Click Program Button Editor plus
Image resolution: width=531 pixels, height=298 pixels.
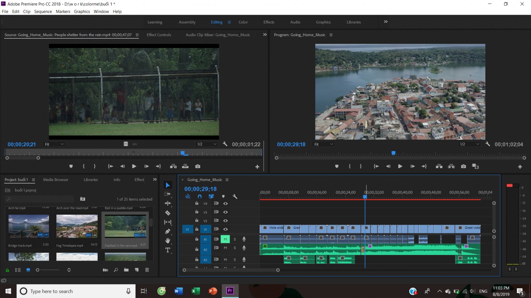(520, 167)
